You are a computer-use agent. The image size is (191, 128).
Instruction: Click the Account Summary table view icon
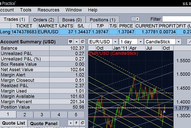tap(70, 42)
